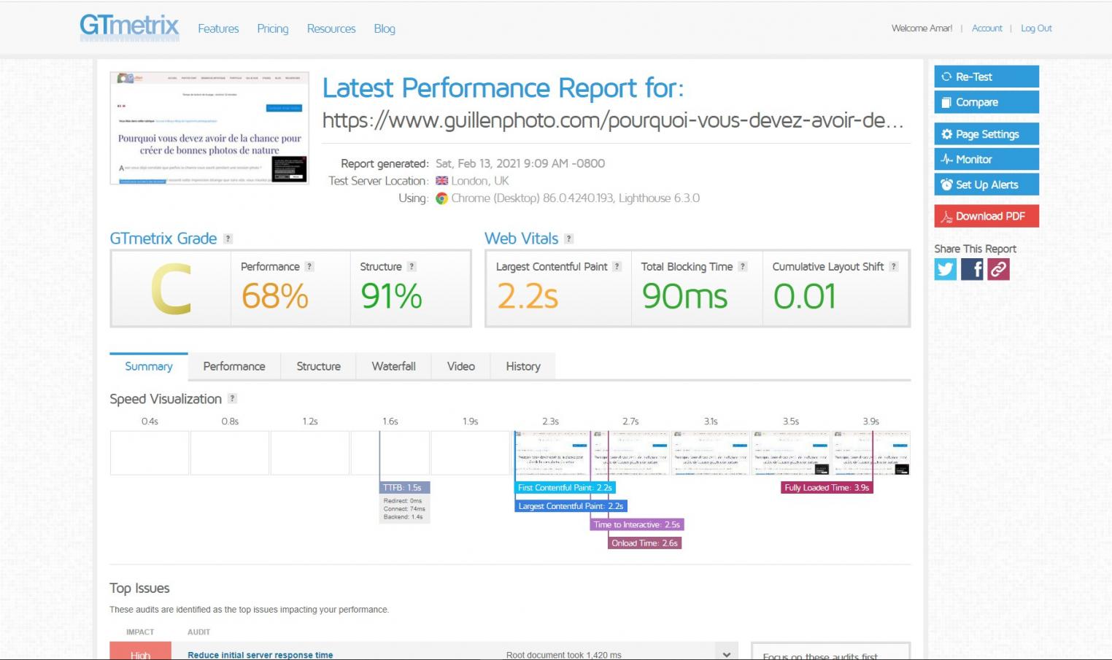This screenshot has width=1112, height=660.
Task: Select the 3.1s filmstrip frame
Action: click(x=711, y=453)
